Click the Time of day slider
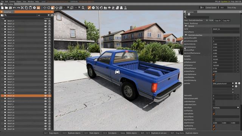 222,8
